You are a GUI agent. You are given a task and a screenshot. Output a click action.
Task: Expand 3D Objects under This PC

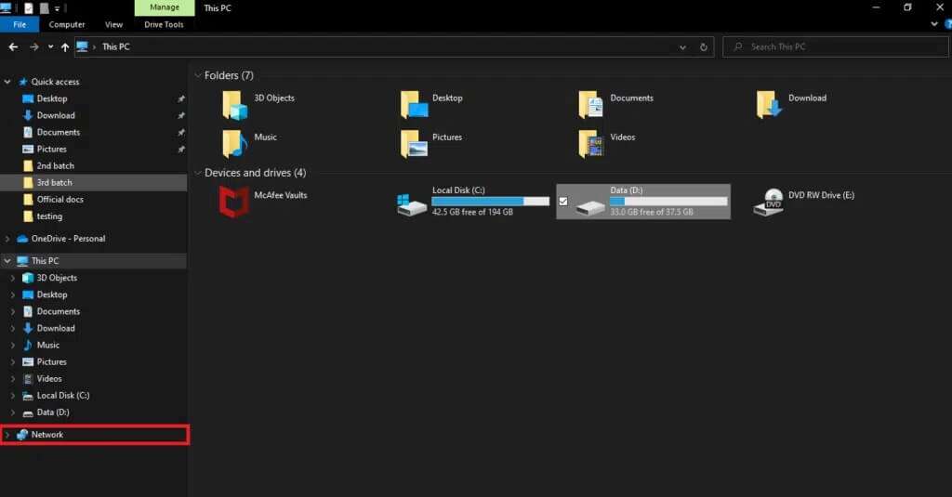[x=13, y=278]
